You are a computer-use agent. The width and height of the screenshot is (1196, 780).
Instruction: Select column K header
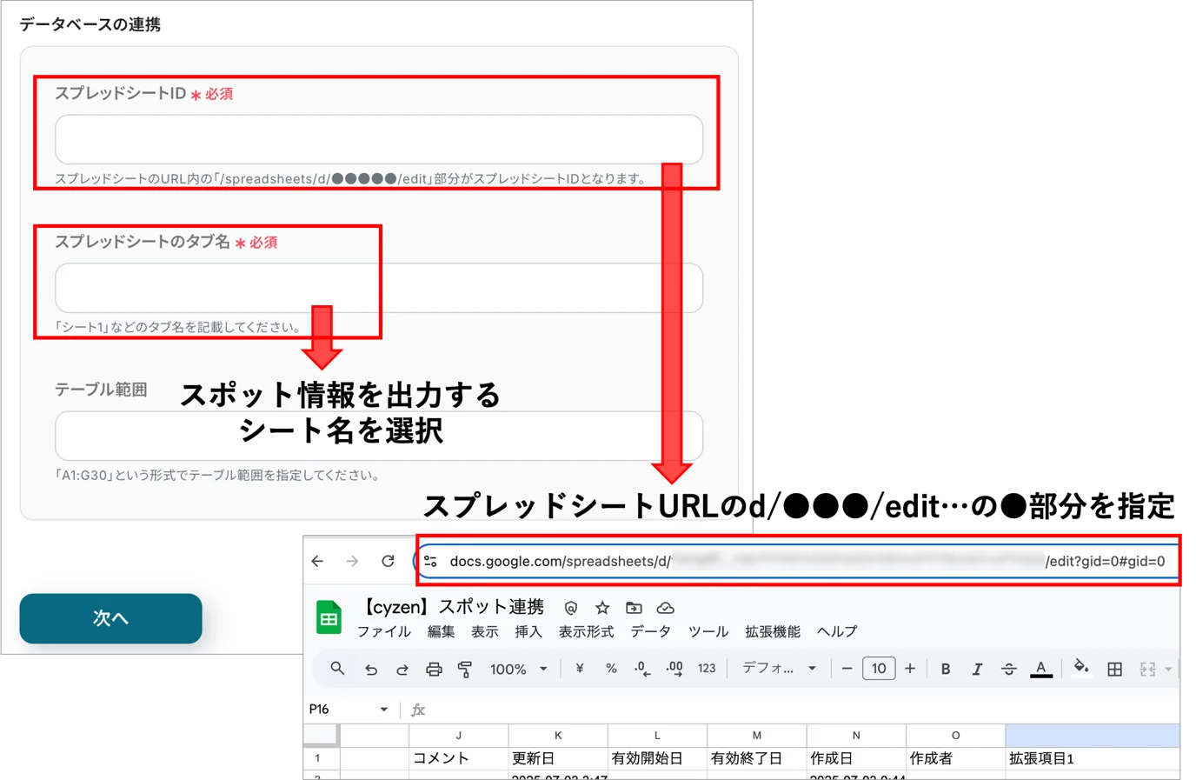click(x=558, y=736)
